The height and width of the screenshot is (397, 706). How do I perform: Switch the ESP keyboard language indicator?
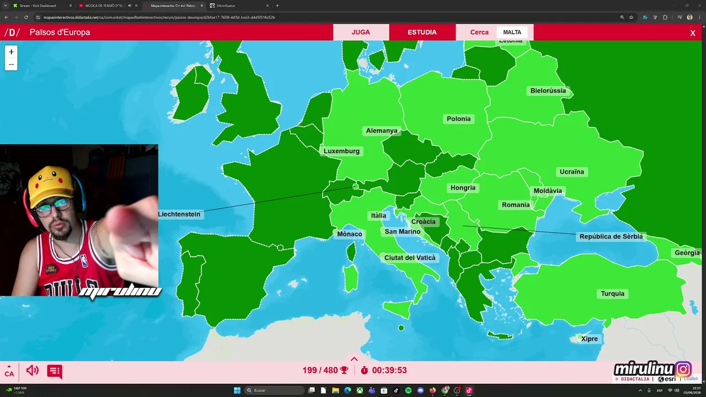coord(660,390)
